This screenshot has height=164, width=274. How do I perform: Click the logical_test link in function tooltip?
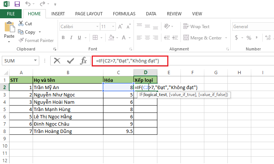(155, 95)
